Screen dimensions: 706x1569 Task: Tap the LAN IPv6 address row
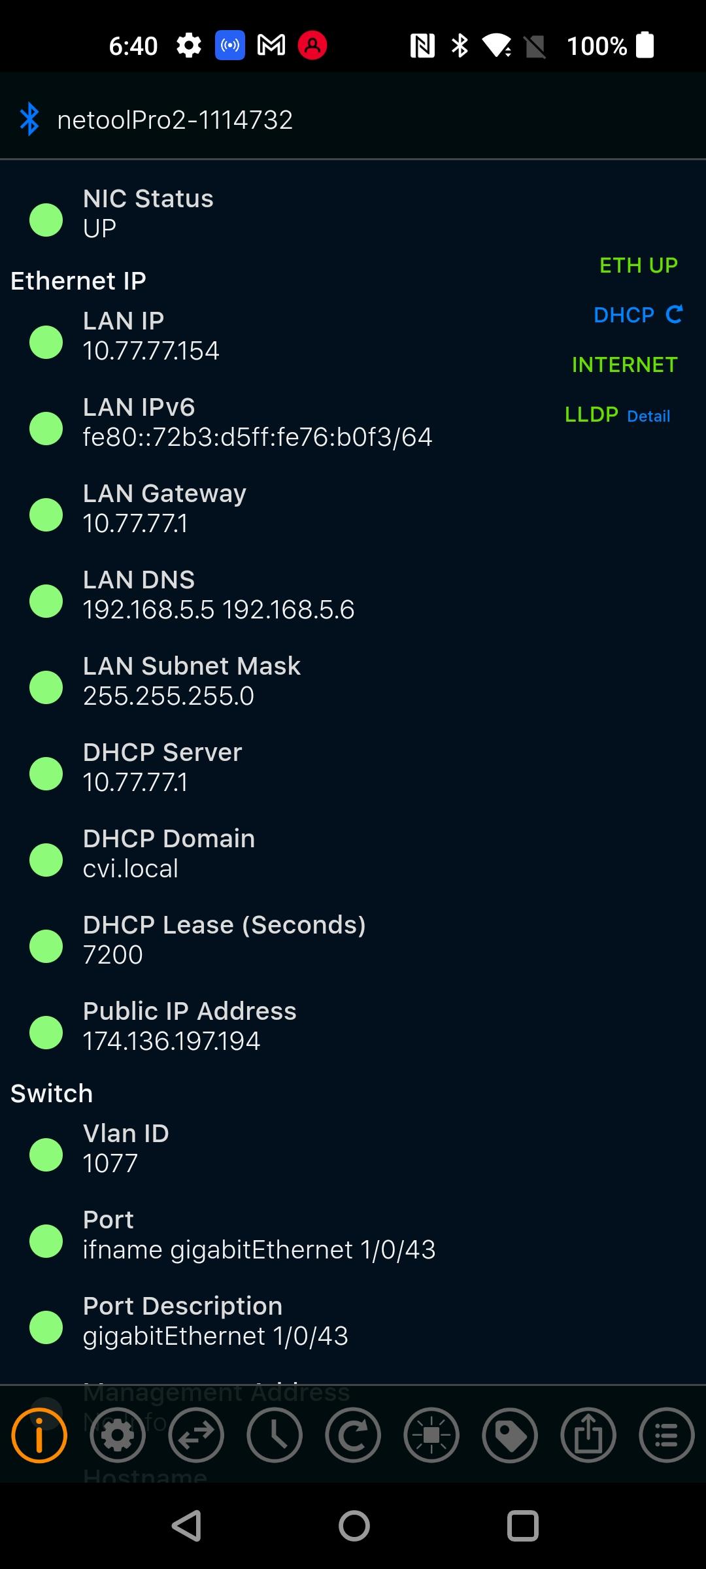257,422
